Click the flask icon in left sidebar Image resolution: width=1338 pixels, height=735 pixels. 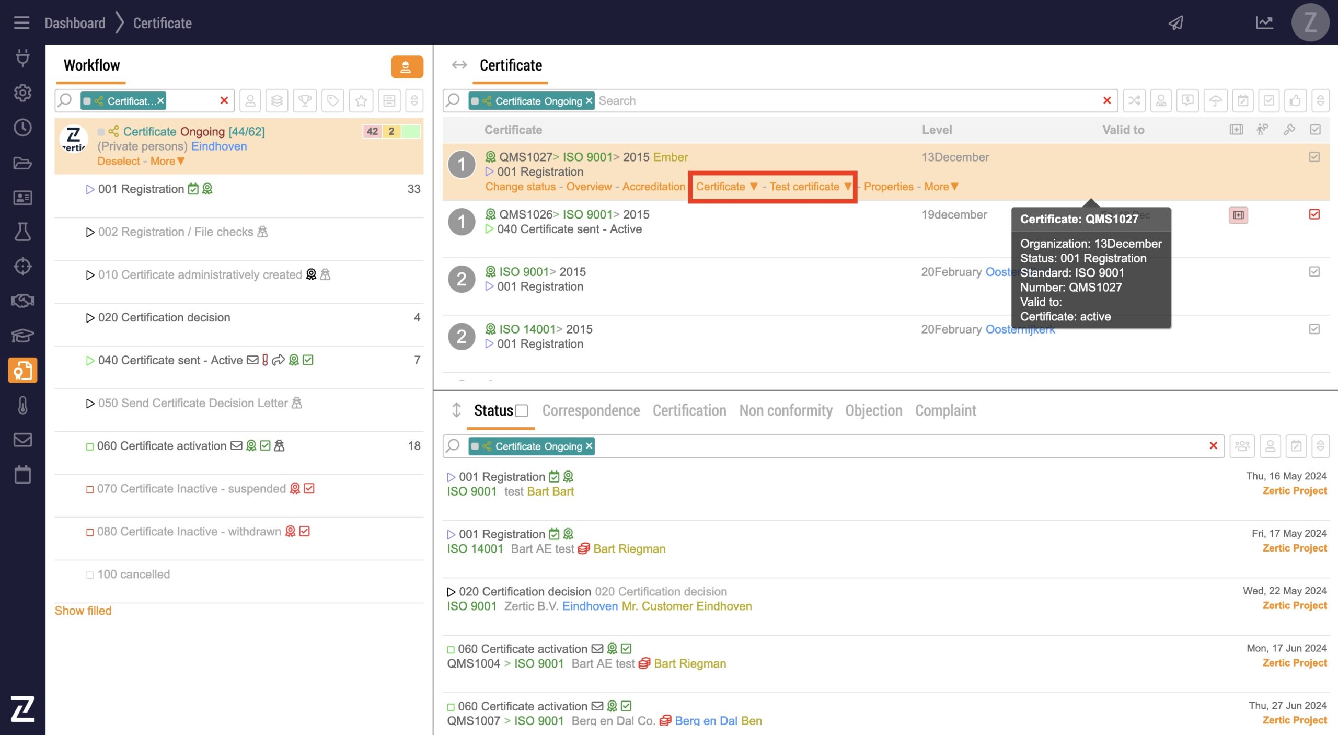(x=22, y=232)
